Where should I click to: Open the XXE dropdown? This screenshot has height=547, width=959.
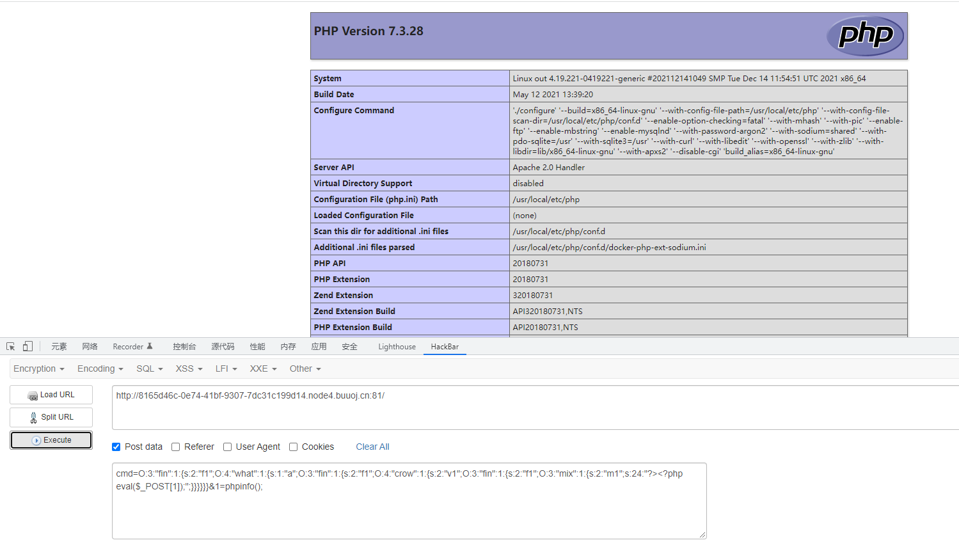[x=263, y=369]
